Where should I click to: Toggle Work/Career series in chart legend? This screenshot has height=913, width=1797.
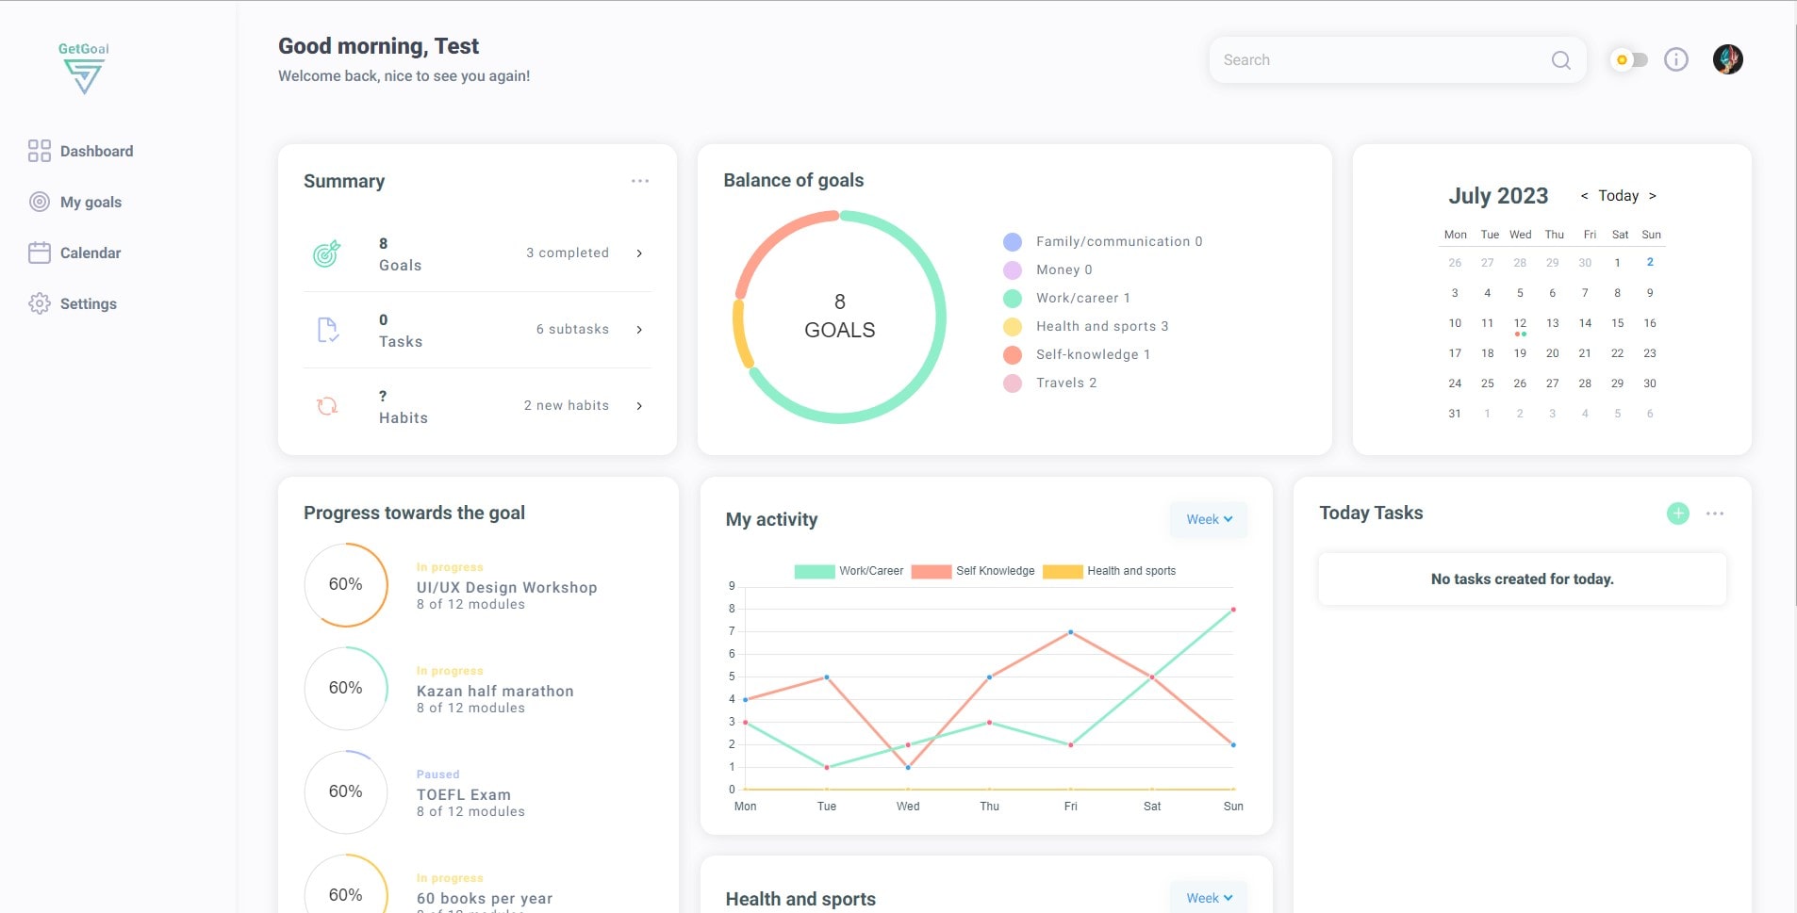[849, 571]
